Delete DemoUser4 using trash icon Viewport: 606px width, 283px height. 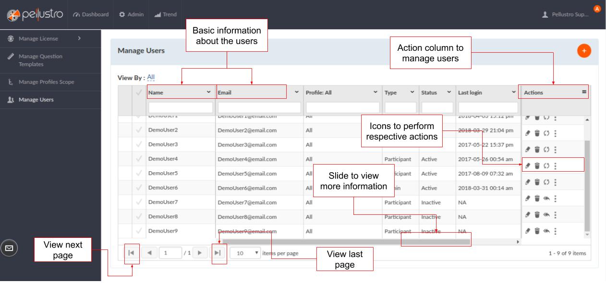[x=536, y=166]
